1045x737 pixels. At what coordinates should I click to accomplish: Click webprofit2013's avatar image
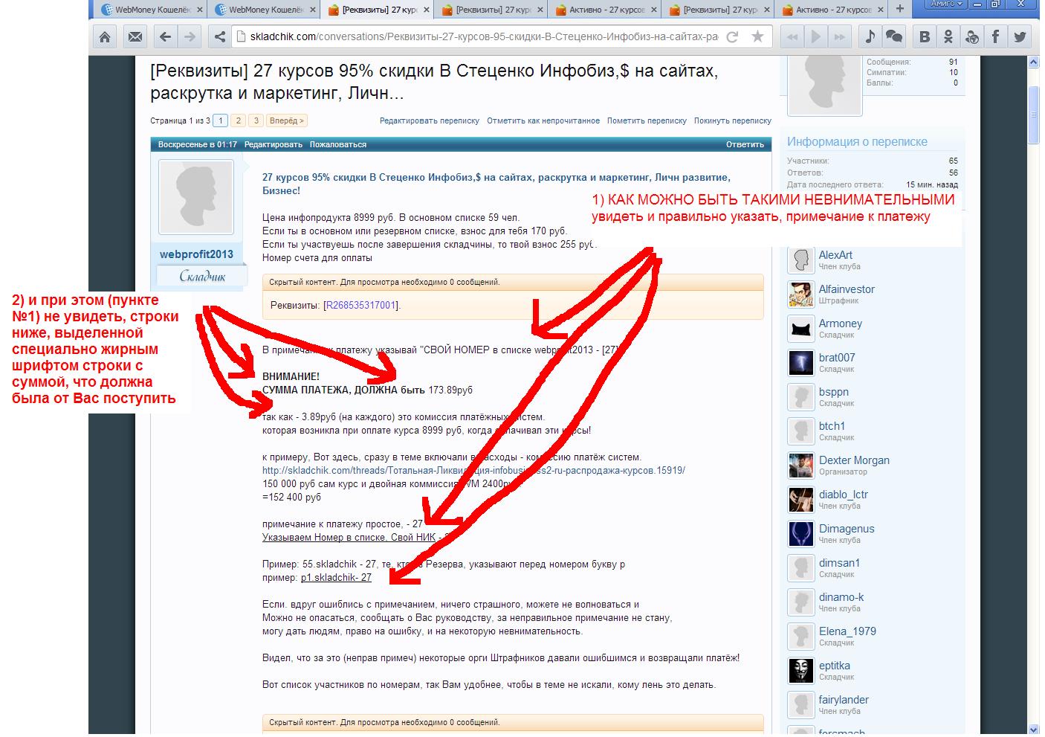click(196, 197)
